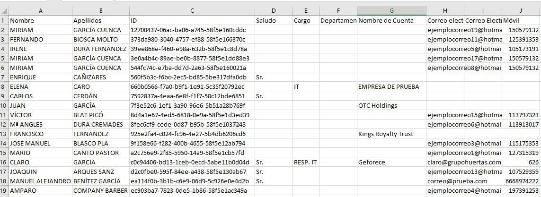Click the Nombre de Cuenta header cell

pyautogui.click(x=391, y=21)
